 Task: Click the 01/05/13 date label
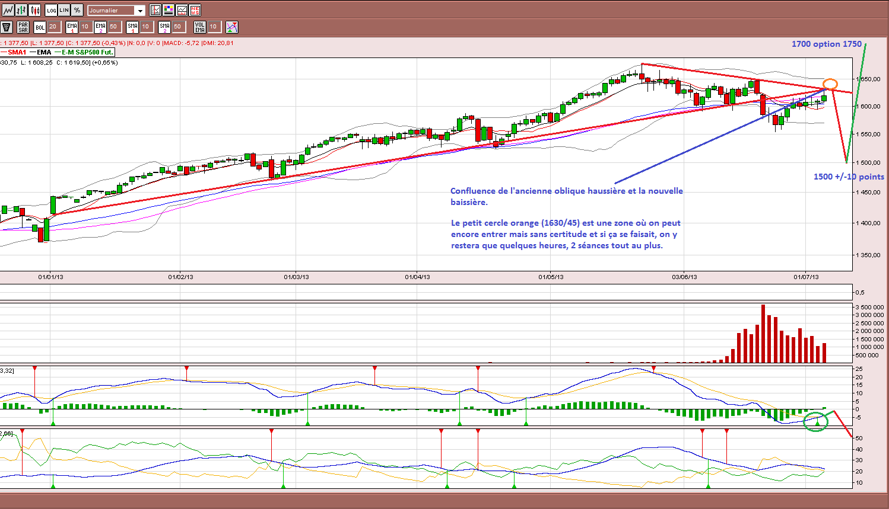click(551, 277)
